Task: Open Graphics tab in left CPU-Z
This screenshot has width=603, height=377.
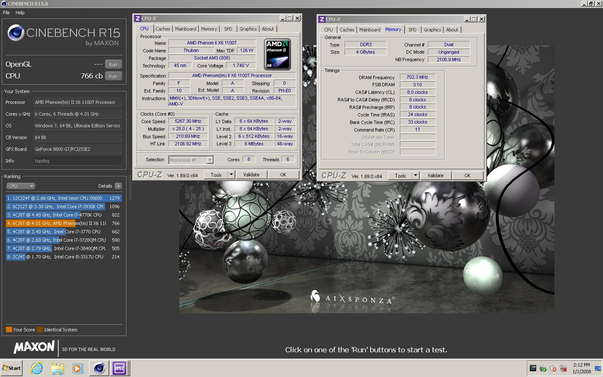Action: click(x=248, y=29)
